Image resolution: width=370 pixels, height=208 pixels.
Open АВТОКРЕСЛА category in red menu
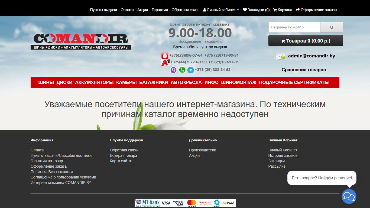click(x=186, y=82)
